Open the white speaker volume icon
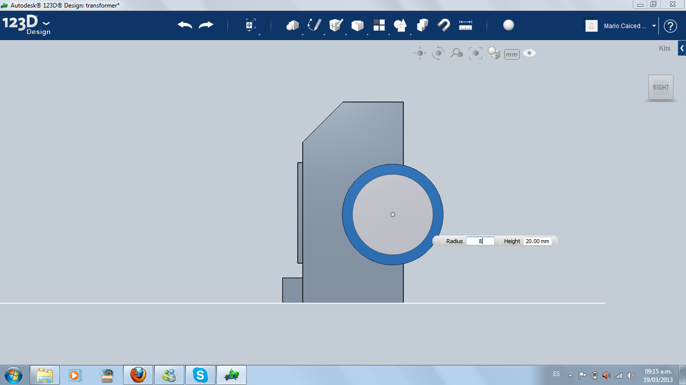Screen dimensions: 686x385 point(631,375)
